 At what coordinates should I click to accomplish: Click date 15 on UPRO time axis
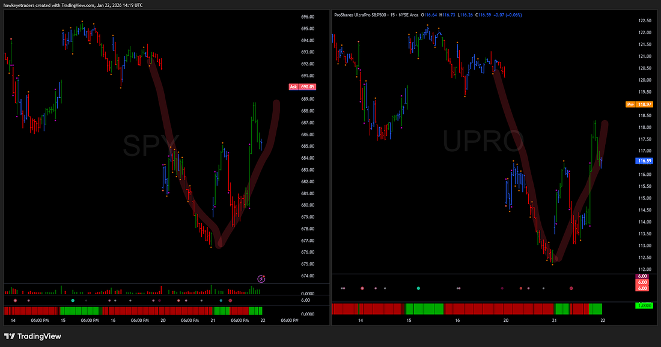coord(409,321)
